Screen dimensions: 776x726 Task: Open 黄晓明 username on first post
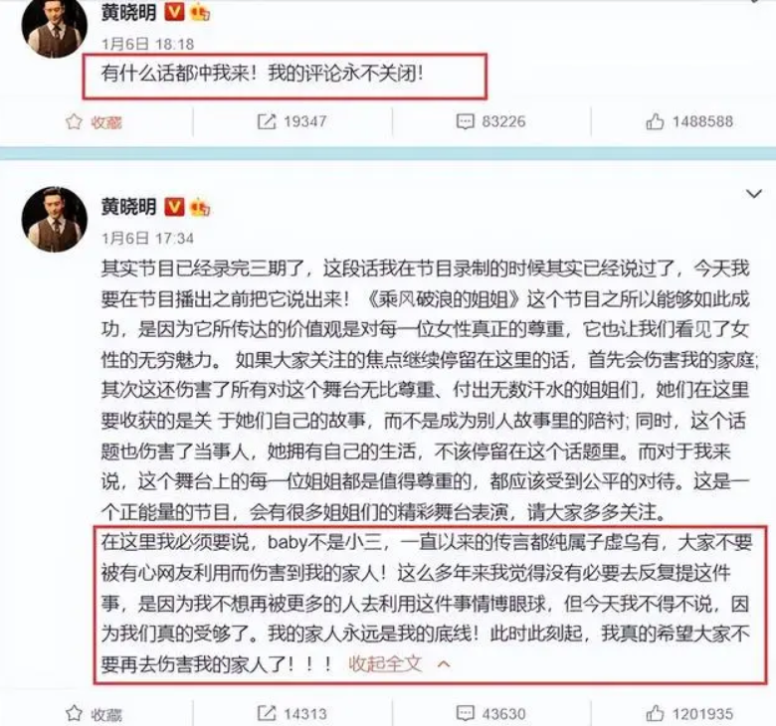point(128,12)
